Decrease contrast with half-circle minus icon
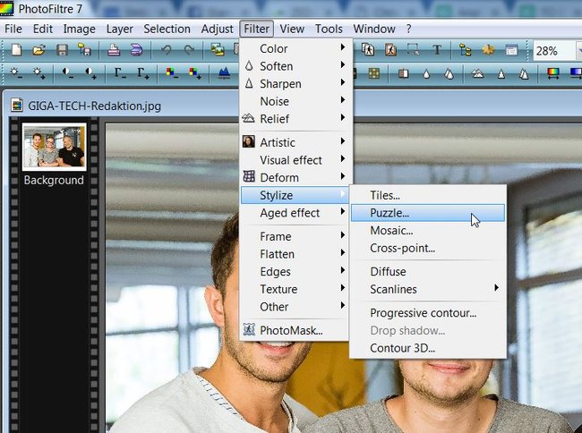Viewport: 582px width, 433px height. pos(67,73)
